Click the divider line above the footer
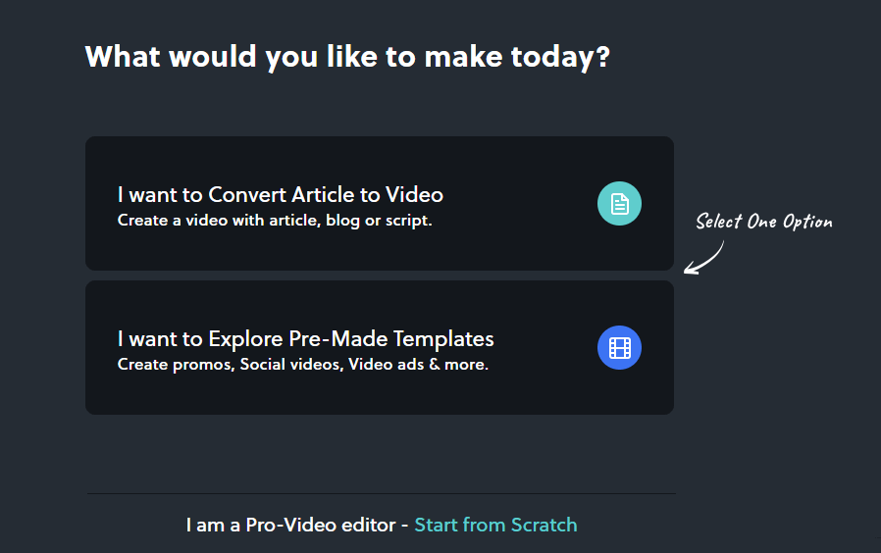Screen dimensions: 881x553 [381, 493]
